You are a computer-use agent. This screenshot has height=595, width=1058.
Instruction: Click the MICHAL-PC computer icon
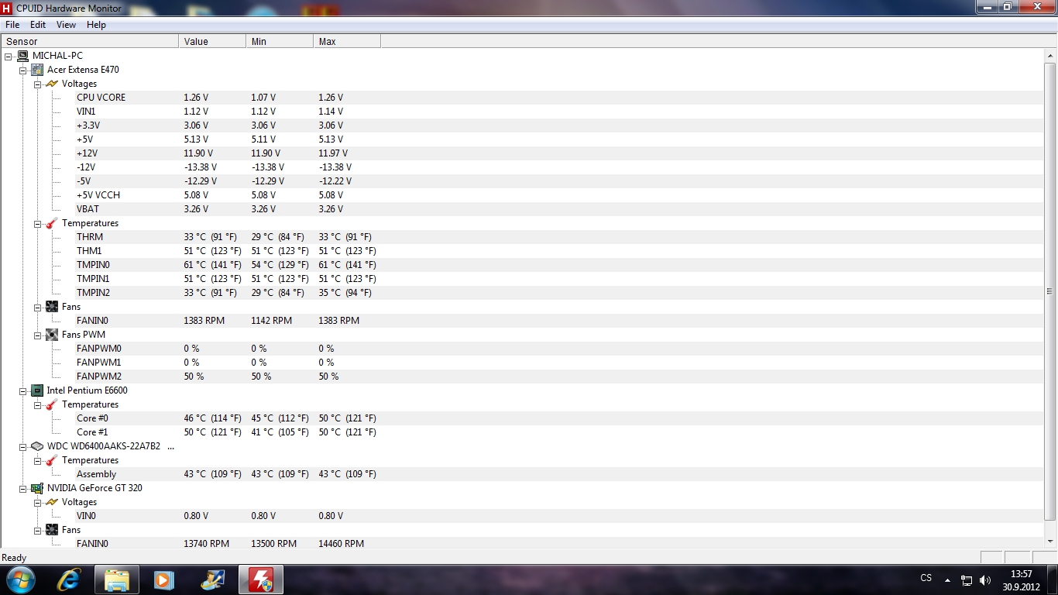tap(23, 56)
